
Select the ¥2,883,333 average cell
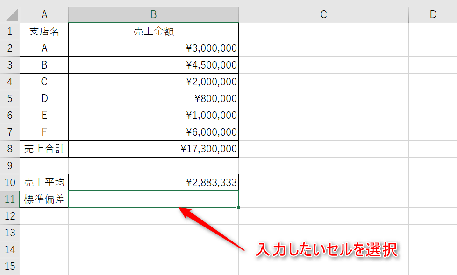pos(153,182)
